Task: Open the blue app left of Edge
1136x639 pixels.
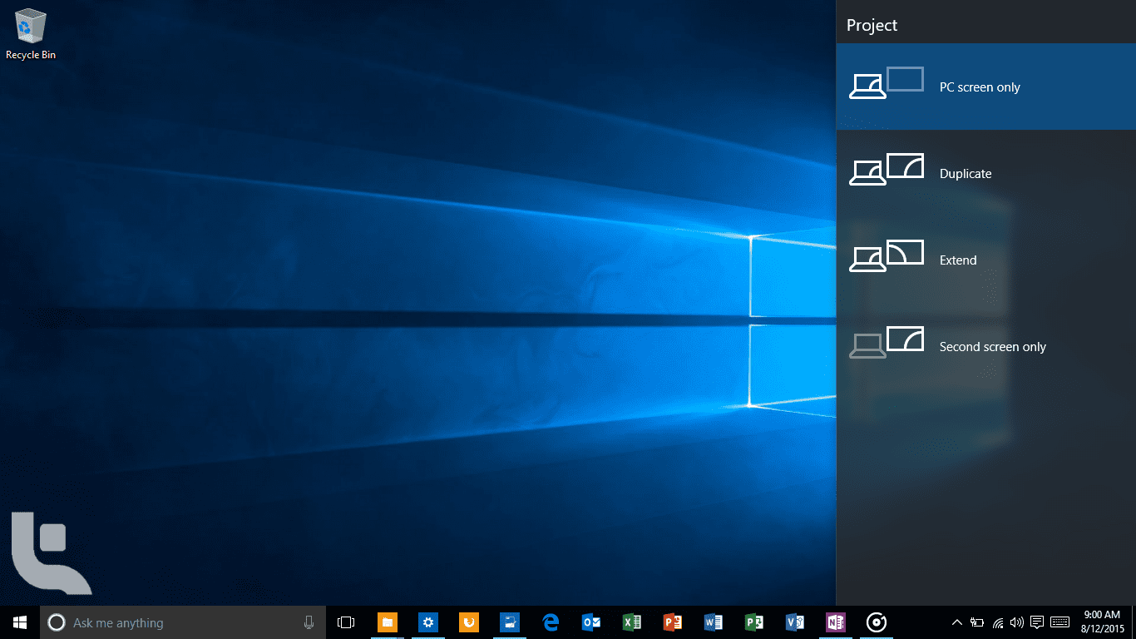Action: (510, 622)
